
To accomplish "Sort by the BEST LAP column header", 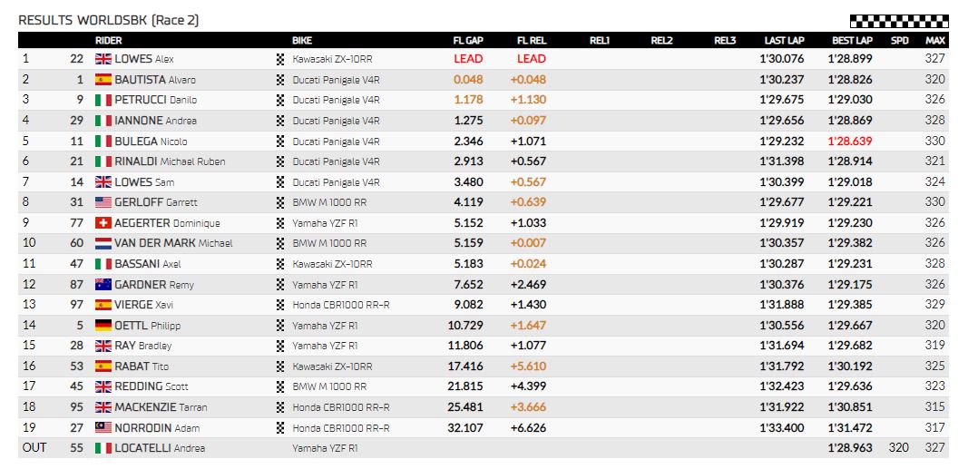I will 852,41.
